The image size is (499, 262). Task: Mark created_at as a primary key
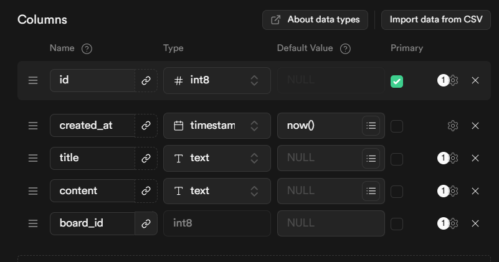[397, 126]
